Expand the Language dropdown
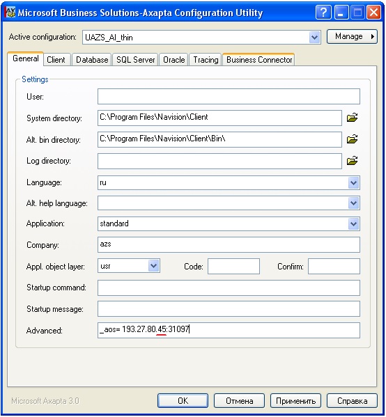The height and width of the screenshot is (417, 386). (x=353, y=182)
